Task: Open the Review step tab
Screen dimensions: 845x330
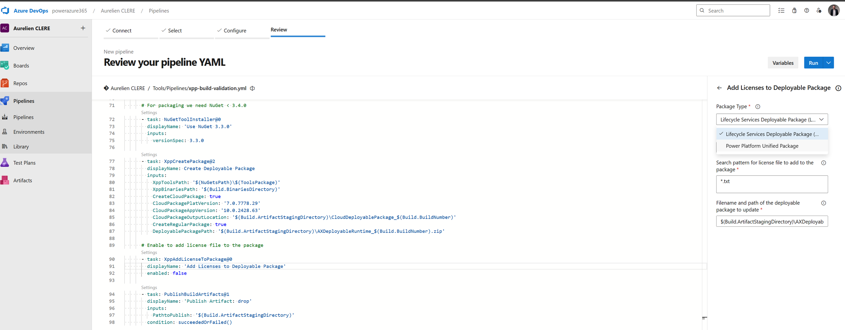Action: coord(298,30)
